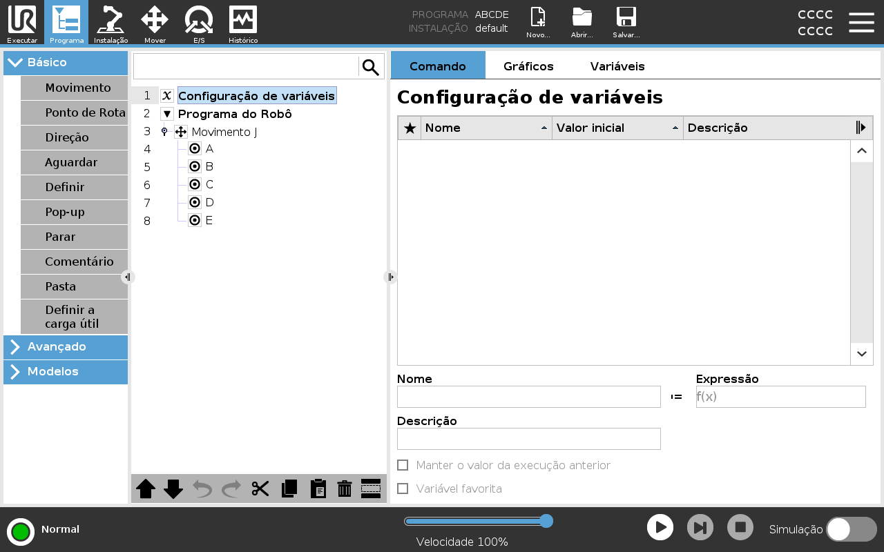Image resolution: width=884 pixels, height=552 pixels.
Task: Switch to the Variáveis tab
Action: coord(617,66)
